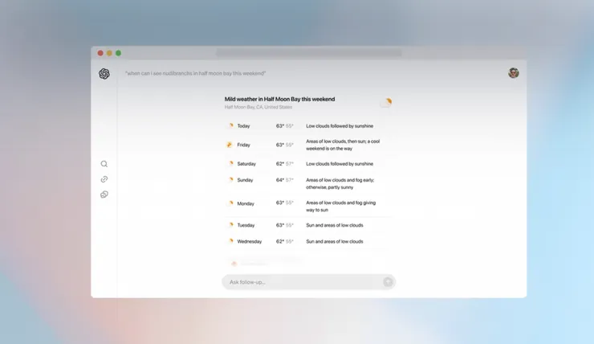Screen dimensions: 594x344
Task: Click Tuesday's 'Sun and areas of low clouds'
Action: [x=335, y=225]
